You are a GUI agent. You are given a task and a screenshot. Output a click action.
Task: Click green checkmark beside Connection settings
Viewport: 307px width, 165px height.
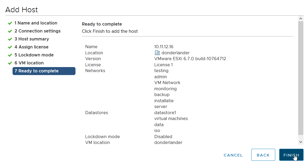point(10,31)
